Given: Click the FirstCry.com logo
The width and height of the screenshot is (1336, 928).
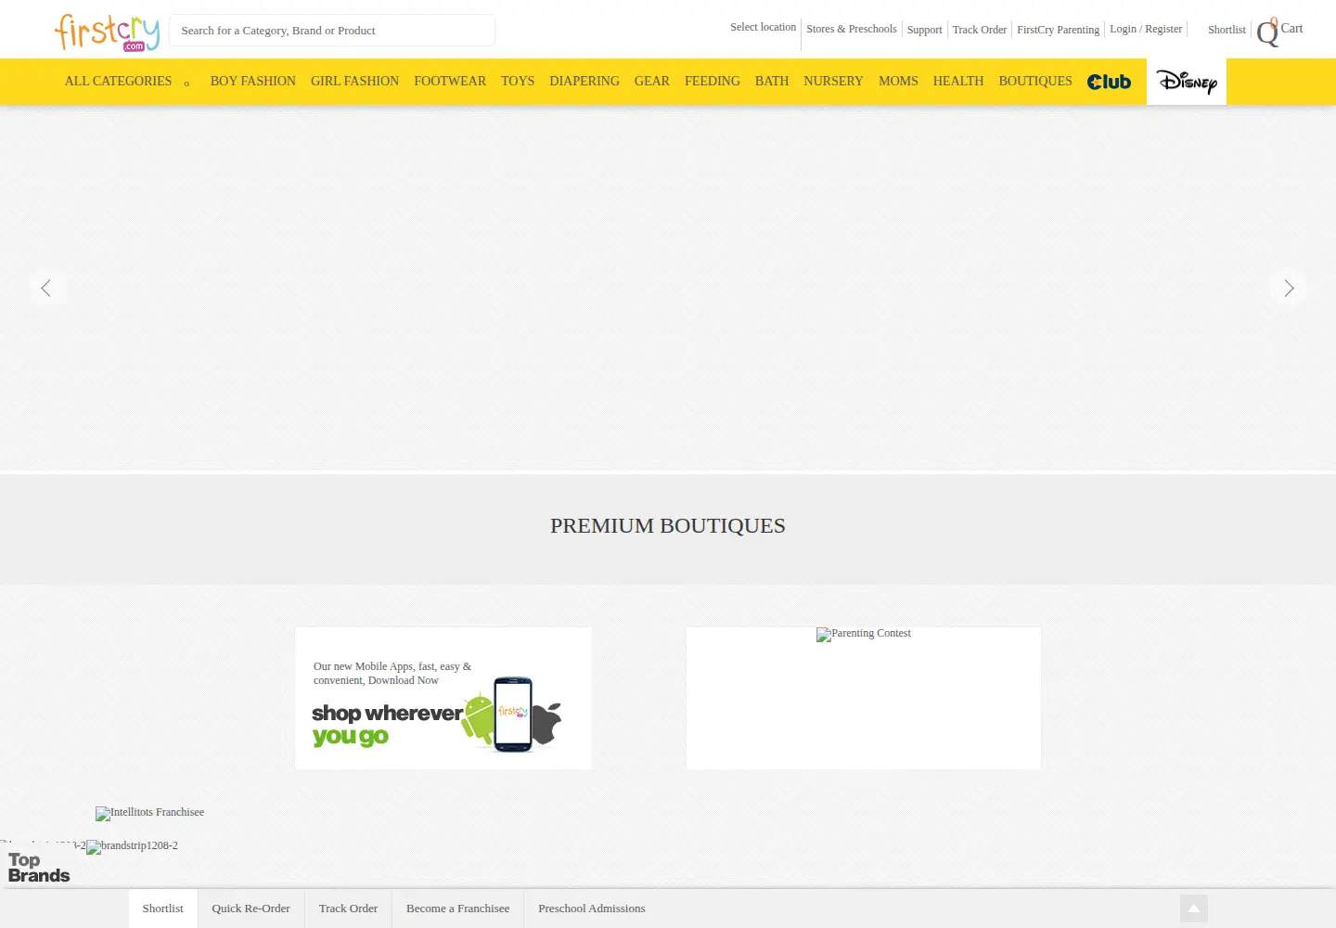Looking at the screenshot, I should coord(107,32).
